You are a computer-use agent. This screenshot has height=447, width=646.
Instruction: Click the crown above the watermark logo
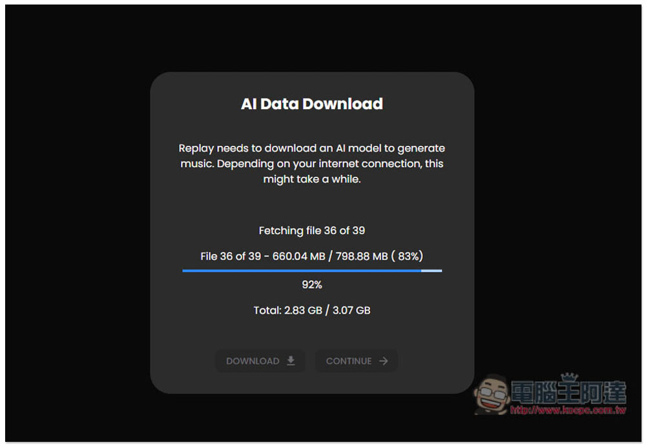pos(569,377)
